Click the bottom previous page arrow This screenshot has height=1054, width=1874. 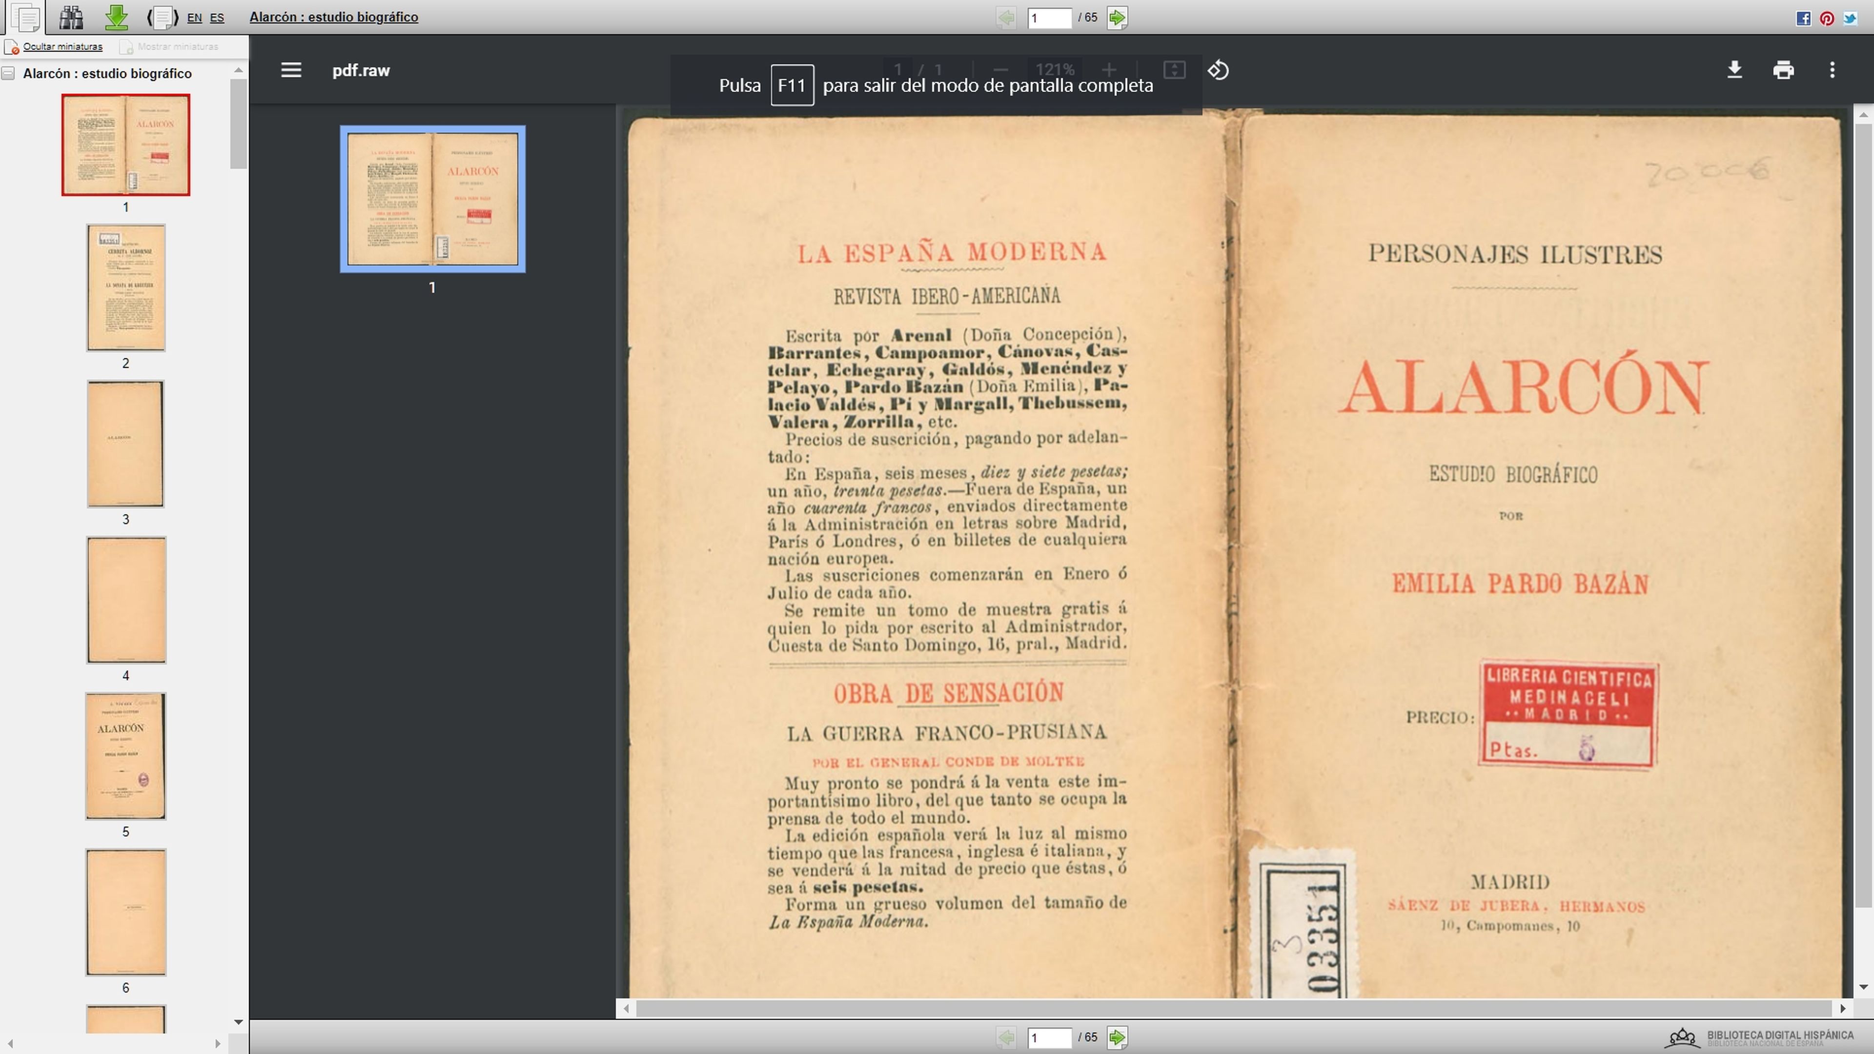pyautogui.click(x=1006, y=1037)
